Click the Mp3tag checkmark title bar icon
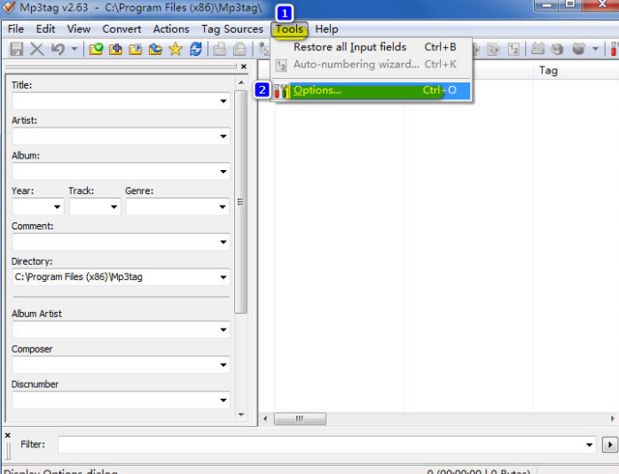 tap(9, 7)
